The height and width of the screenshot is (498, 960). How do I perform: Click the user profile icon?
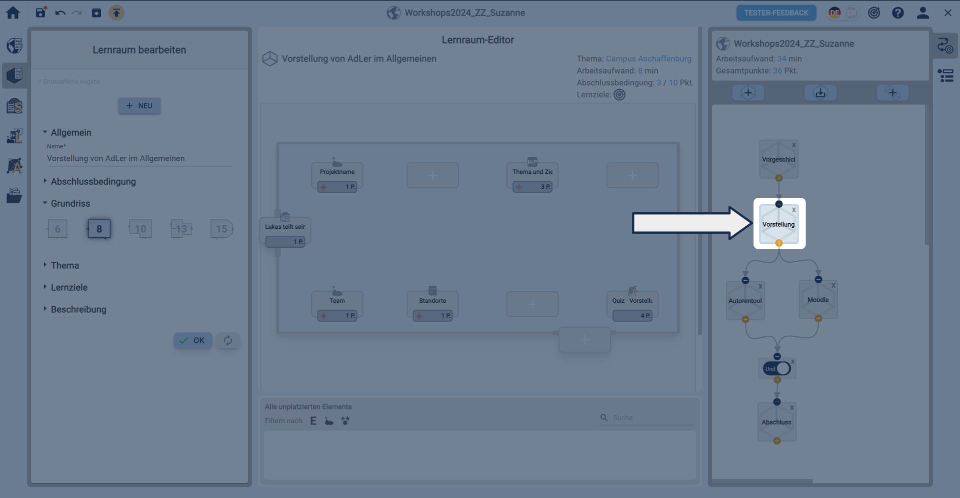click(x=922, y=13)
